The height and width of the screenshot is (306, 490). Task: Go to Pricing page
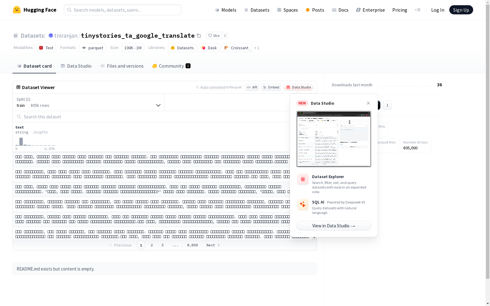click(x=400, y=10)
